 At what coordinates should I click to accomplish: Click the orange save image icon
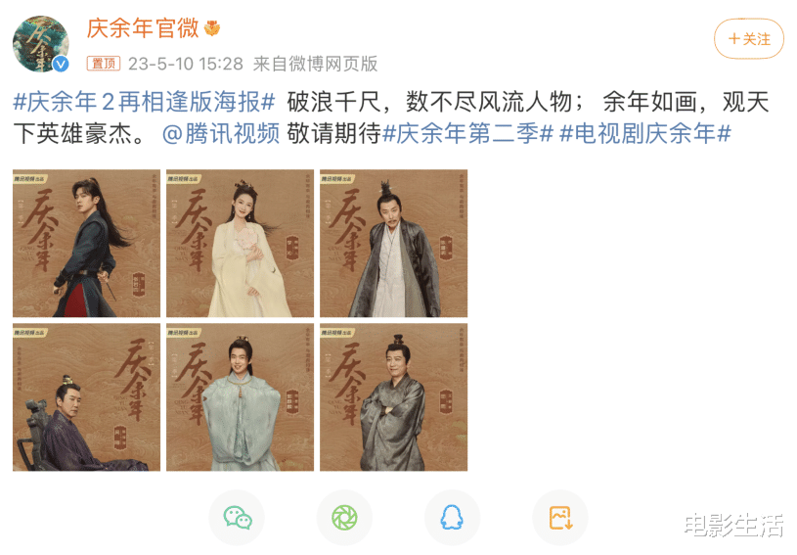pyautogui.click(x=560, y=518)
